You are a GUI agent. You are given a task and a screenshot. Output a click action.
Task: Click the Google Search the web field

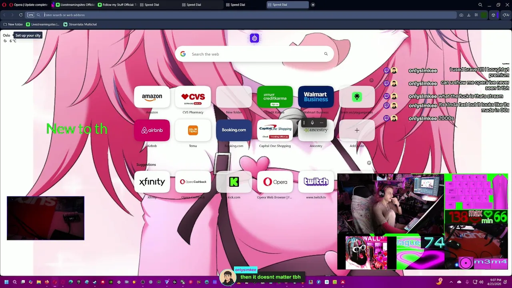(254, 54)
